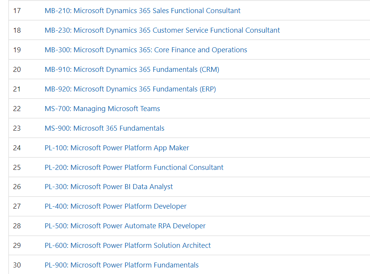Click MB-230 Customer Service Functional Consultant link

pos(162,30)
